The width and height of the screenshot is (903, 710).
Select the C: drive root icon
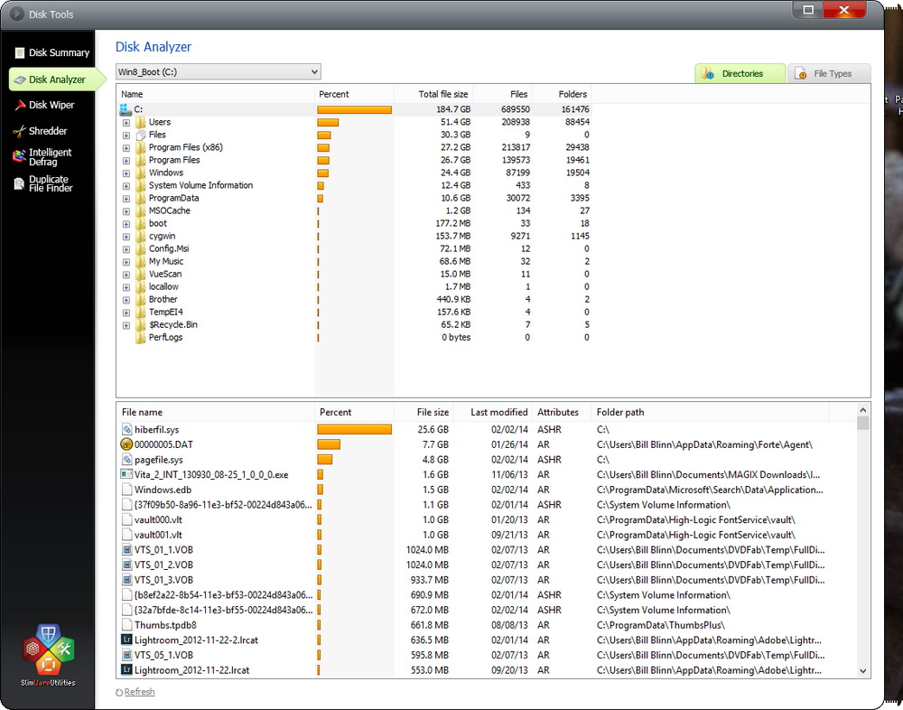pyautogui.click(x=126, y=109)
